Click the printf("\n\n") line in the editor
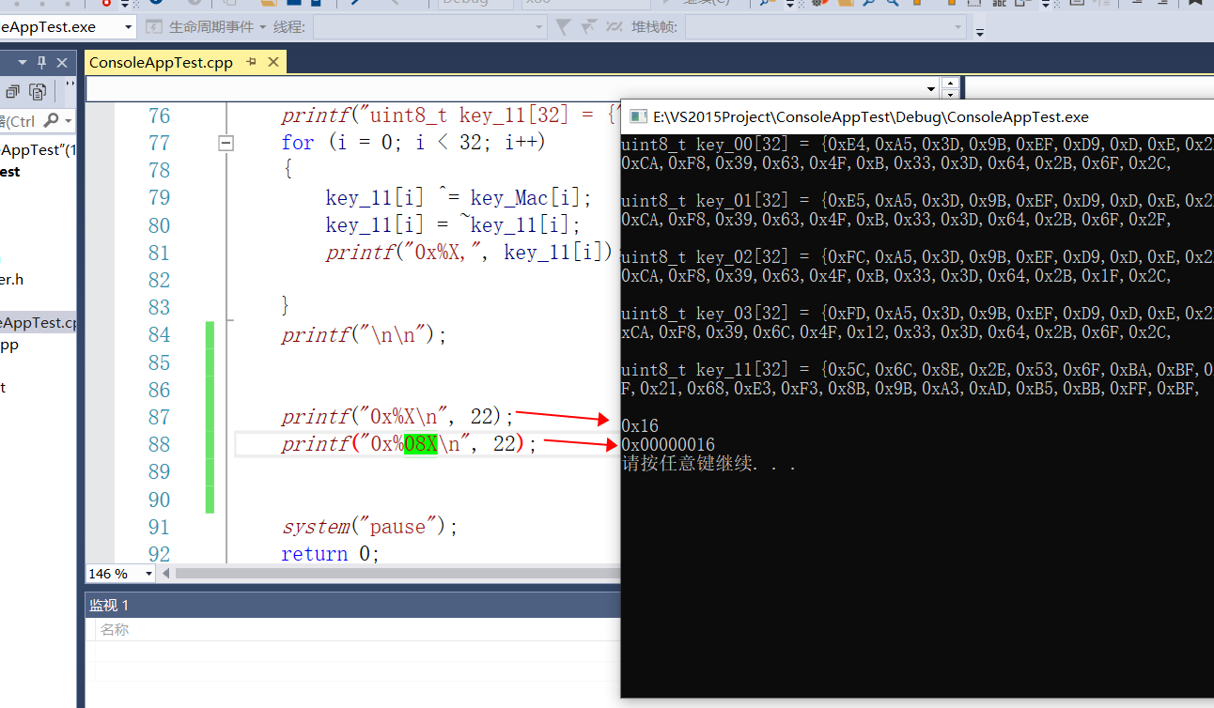This screenshot has height=708, width=1214. [x=365, y=335]
